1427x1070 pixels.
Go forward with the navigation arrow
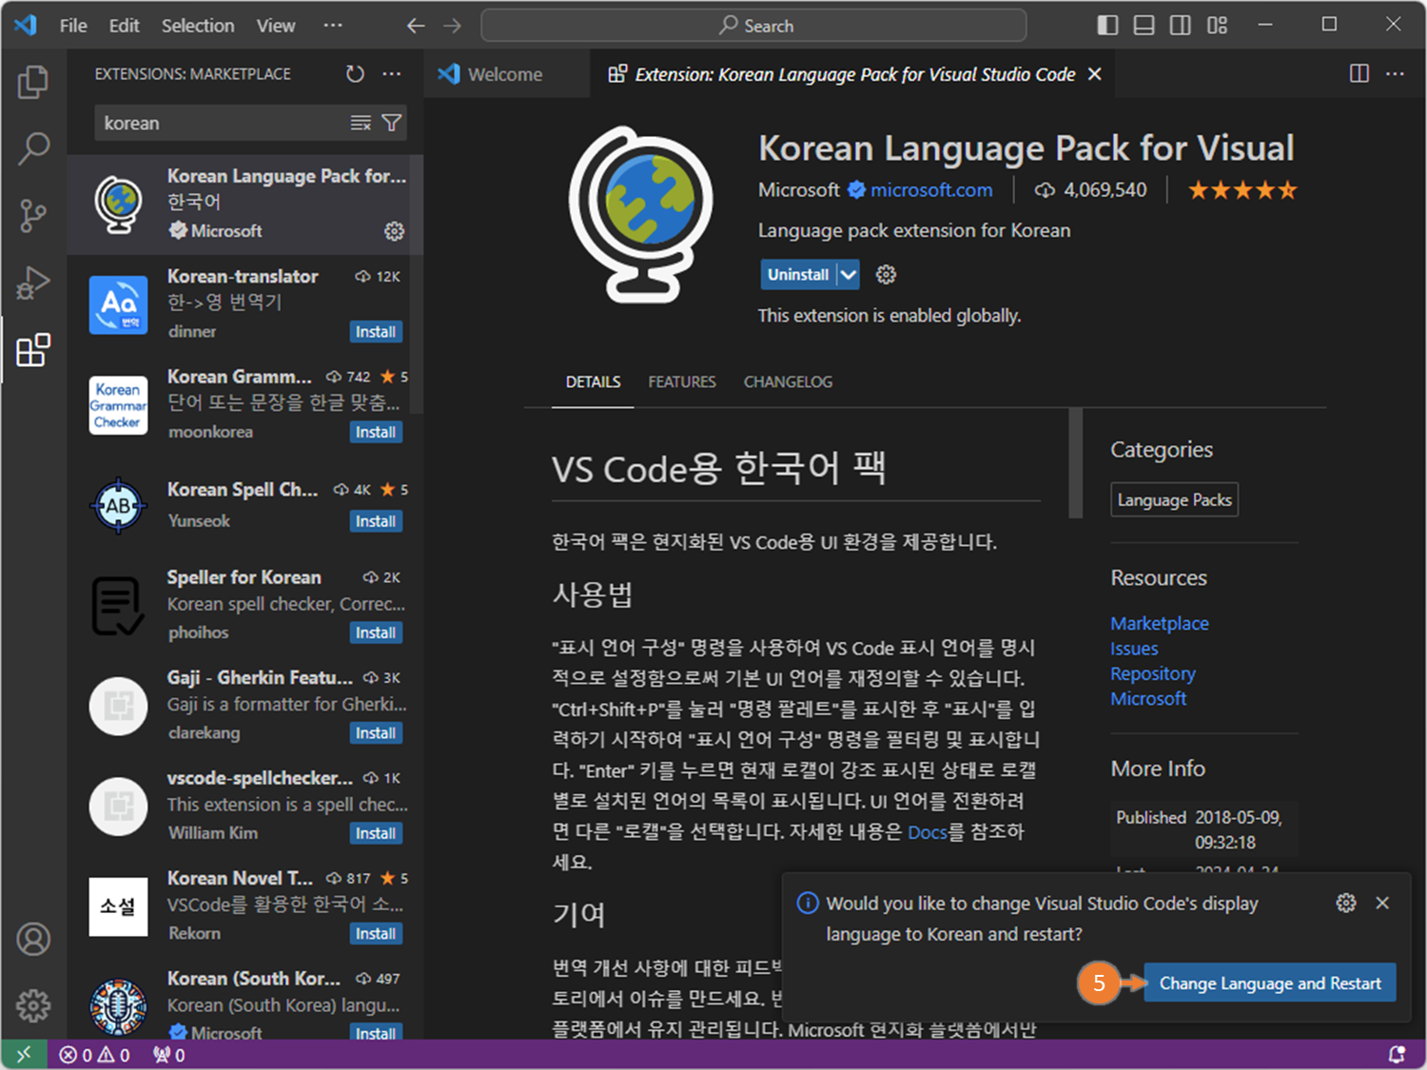(x=452, y=26)
